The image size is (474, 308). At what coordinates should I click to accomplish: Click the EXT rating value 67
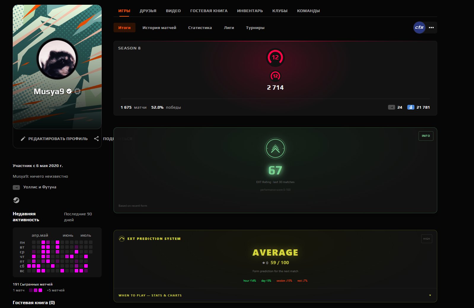pyautogui.click(x=275, y=171)
